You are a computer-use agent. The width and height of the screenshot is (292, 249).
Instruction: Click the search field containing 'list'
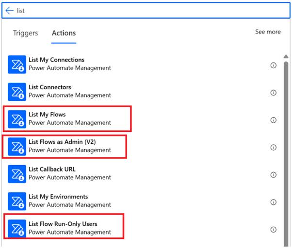coord(146,11)
